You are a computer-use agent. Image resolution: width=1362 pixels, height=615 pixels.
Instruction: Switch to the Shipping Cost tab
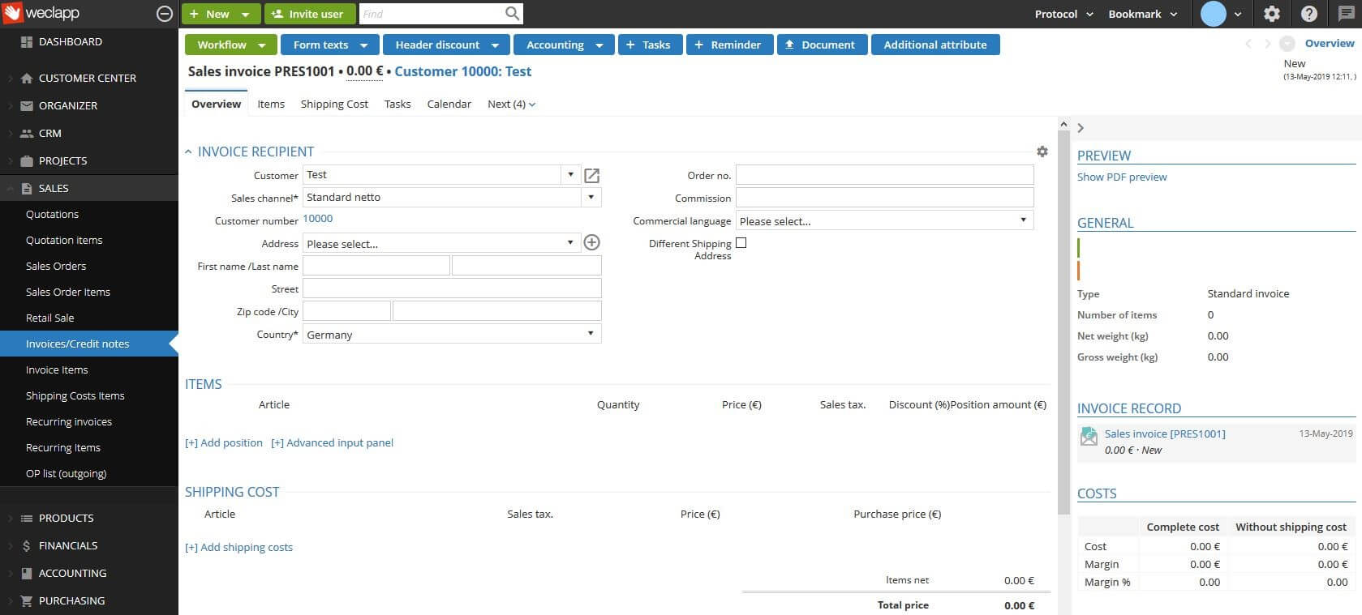coord(334,104)
